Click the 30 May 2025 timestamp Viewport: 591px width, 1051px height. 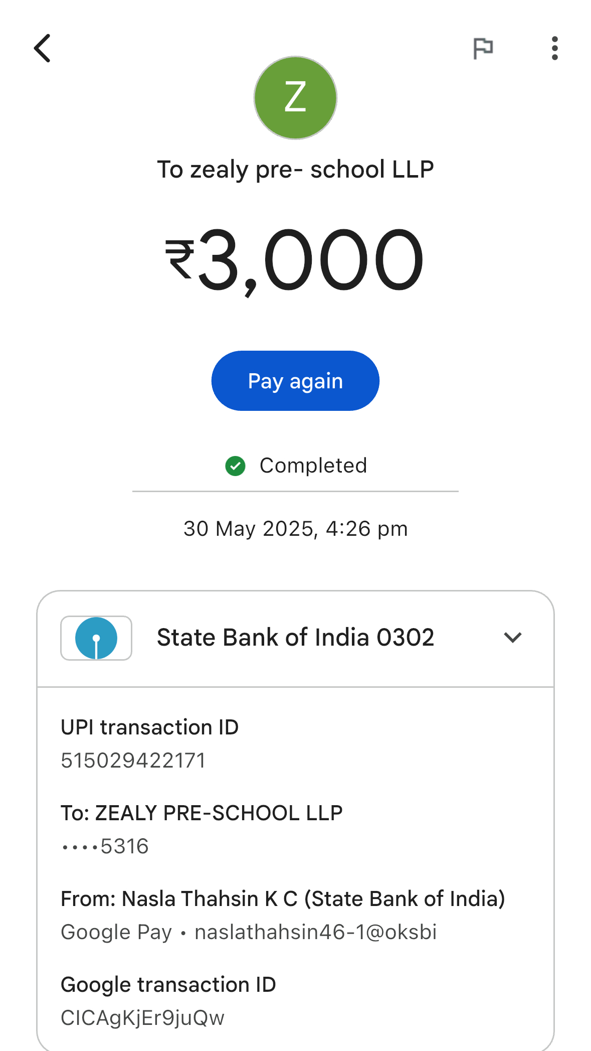tap(295, 529)
